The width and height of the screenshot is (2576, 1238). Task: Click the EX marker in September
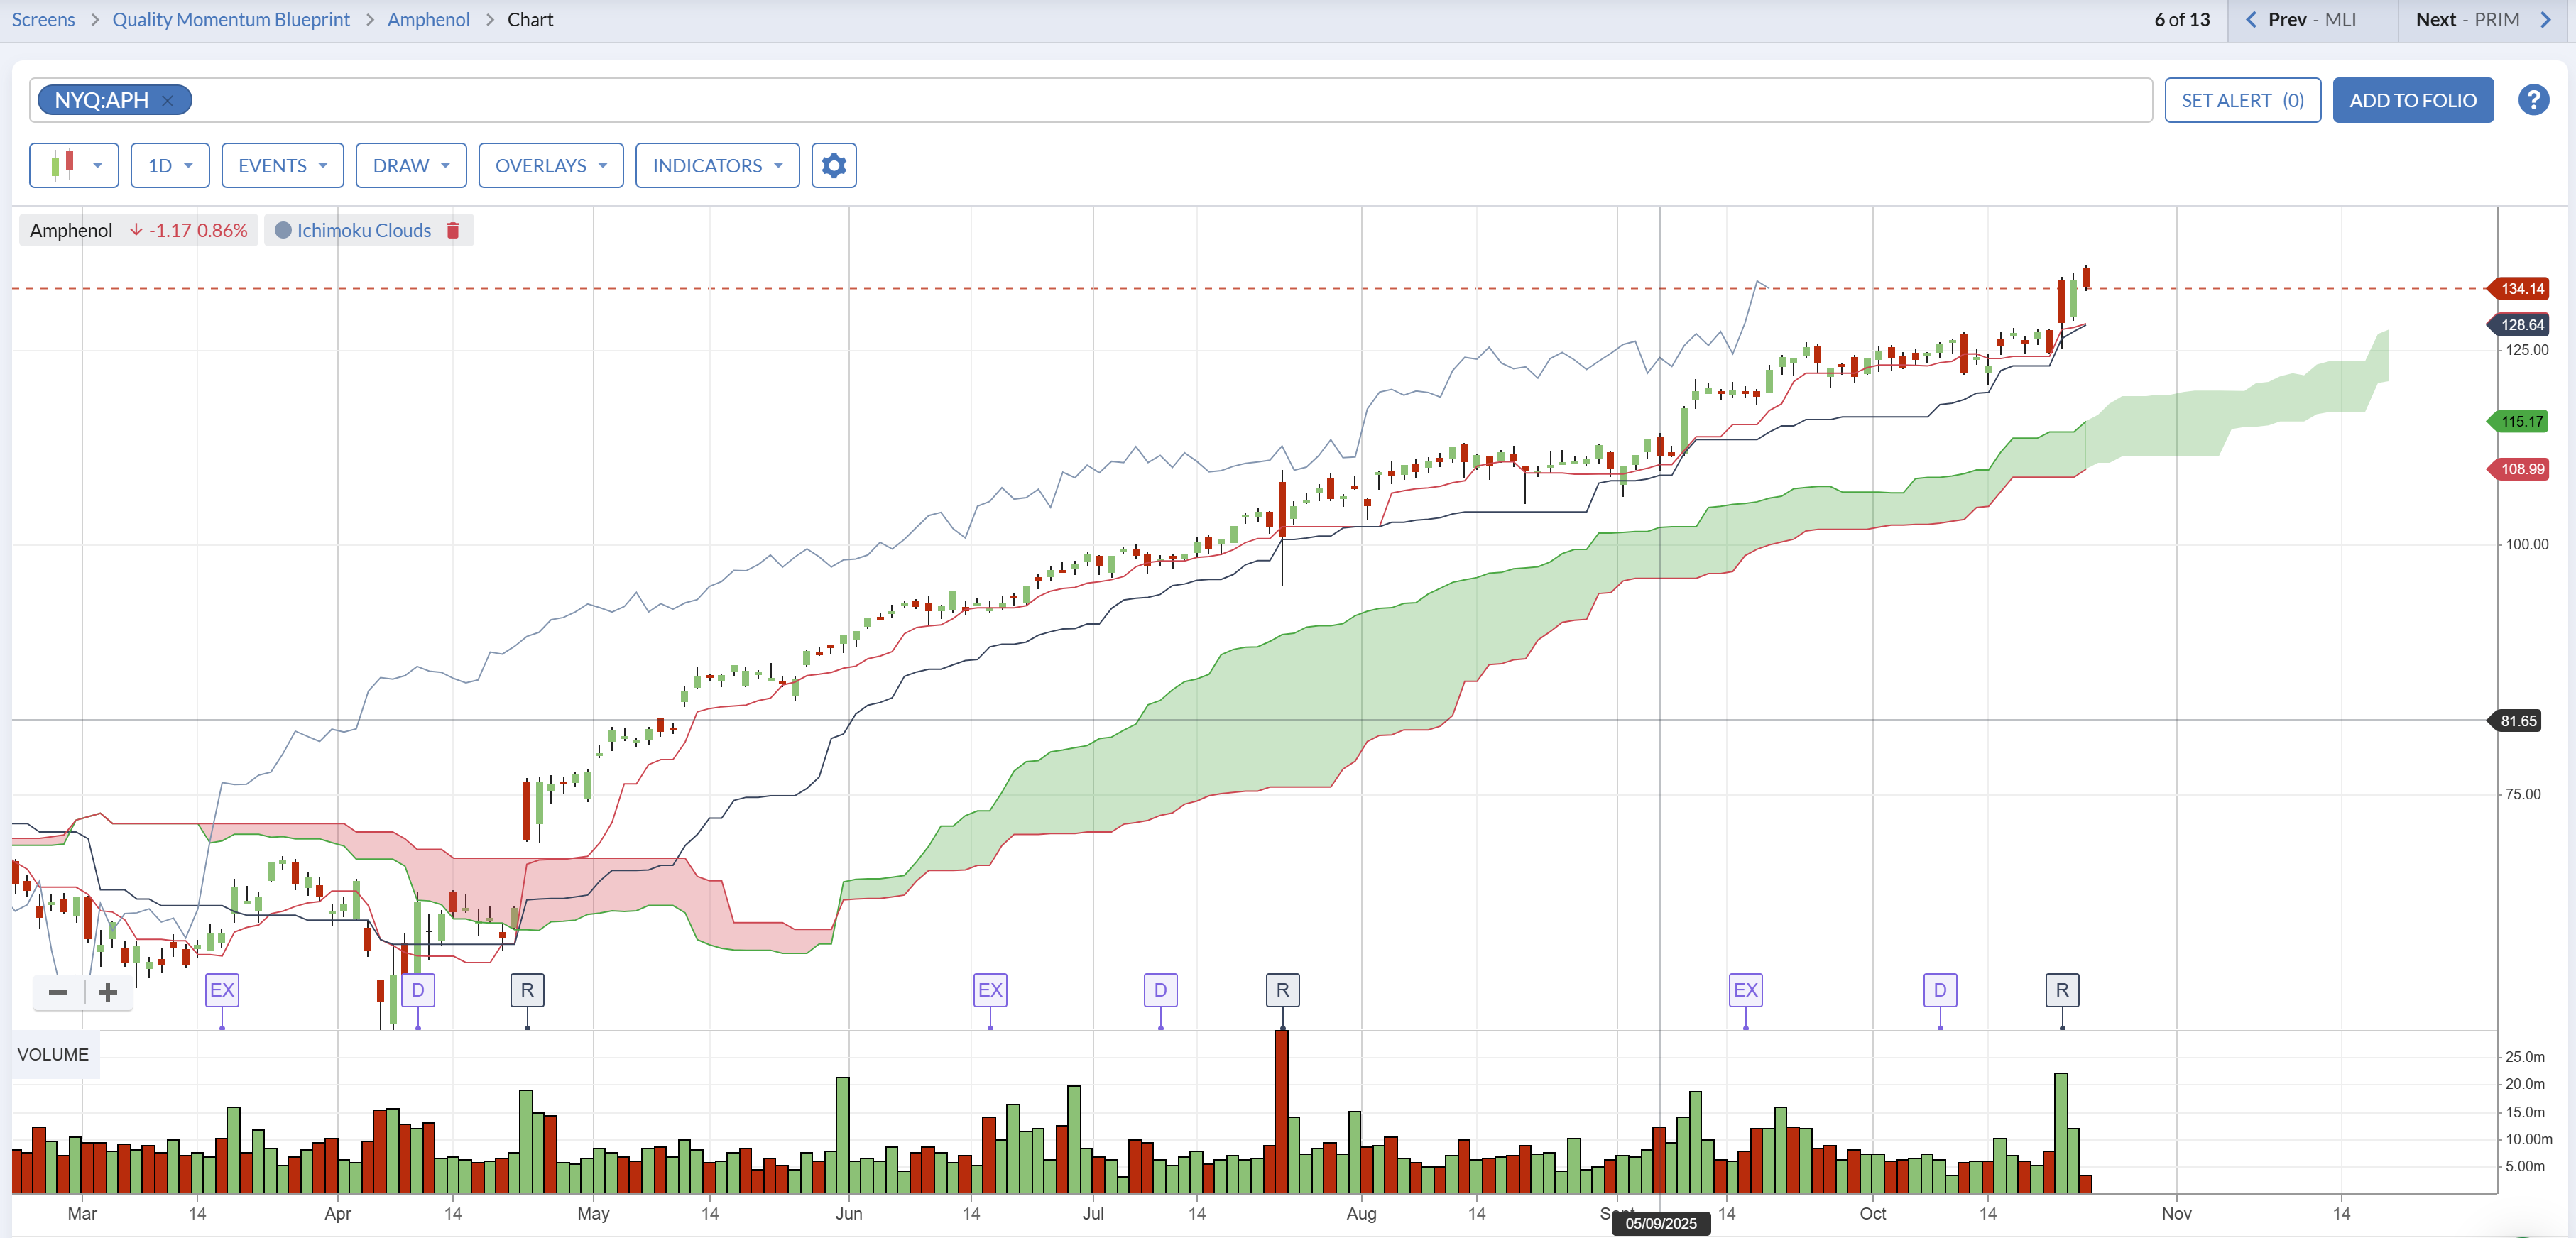pyautogui.click(x=1745, y=990)
